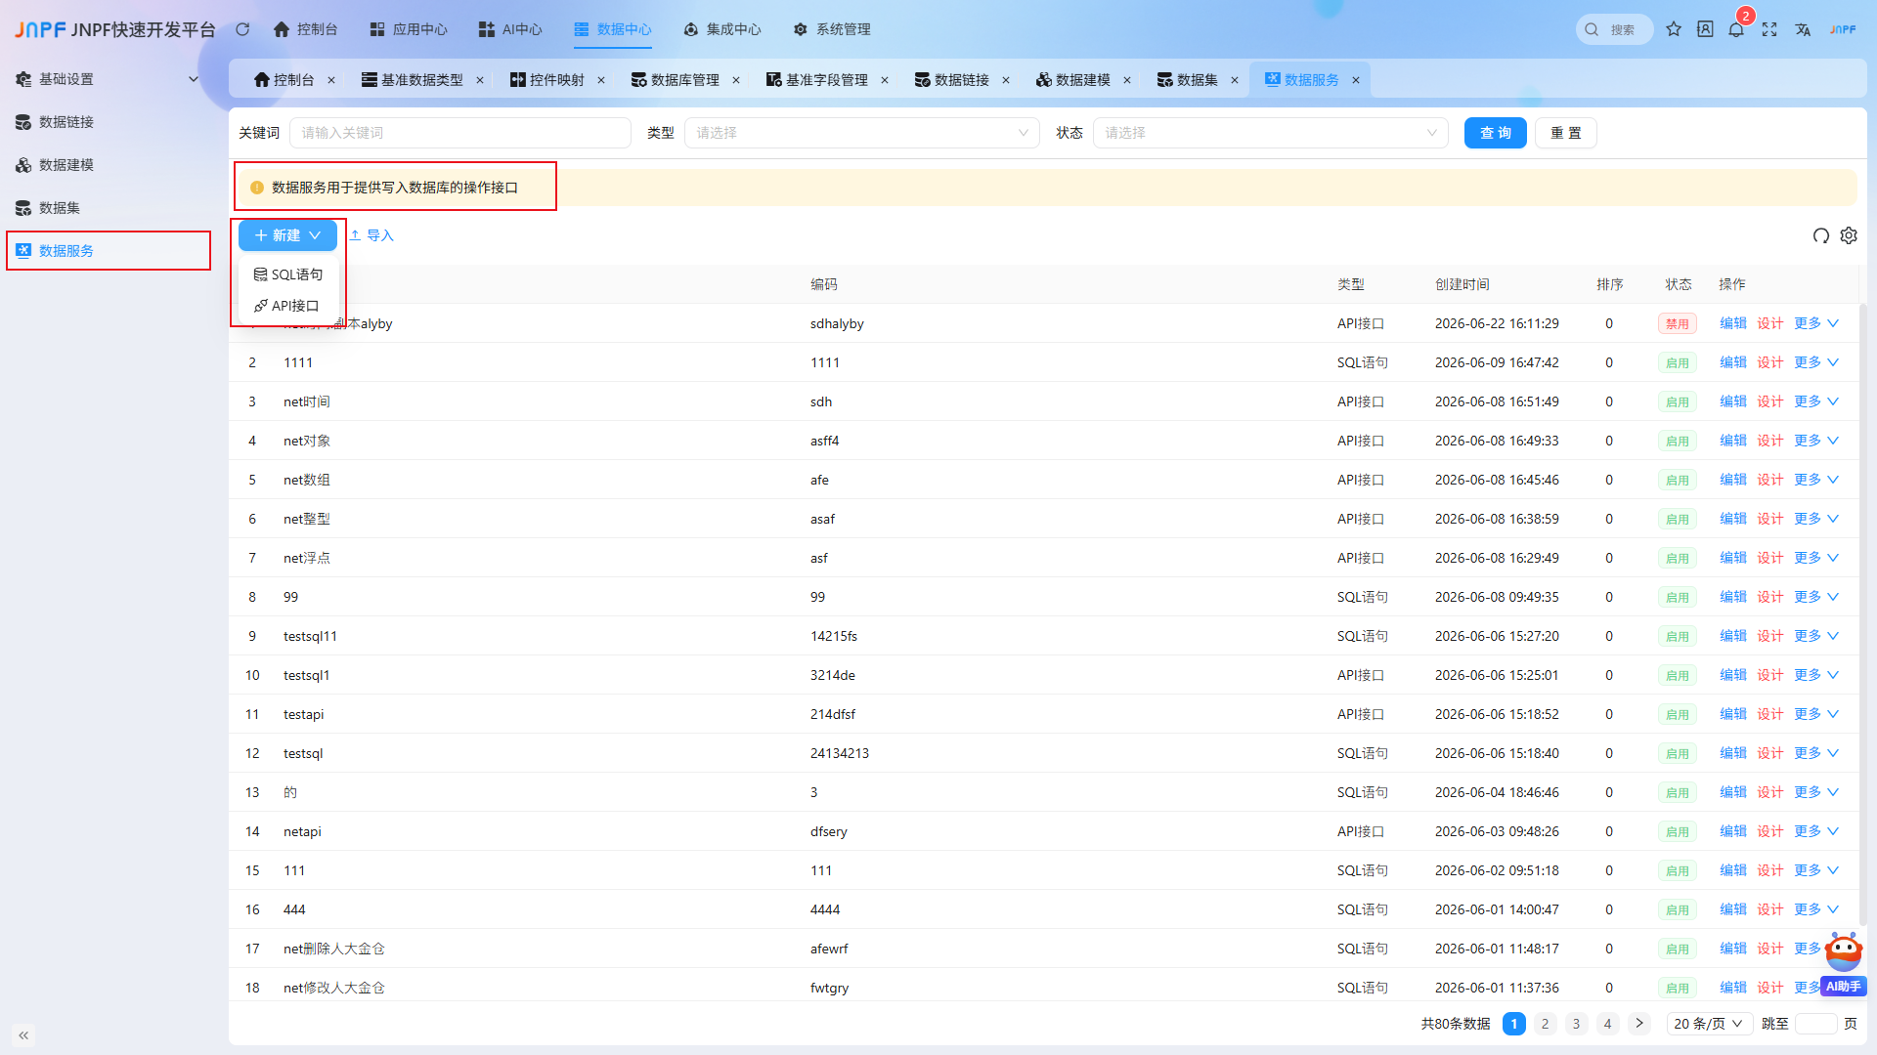
Task: Expand 基础设置 in the sidebar
Action: (x=108, y=79)
